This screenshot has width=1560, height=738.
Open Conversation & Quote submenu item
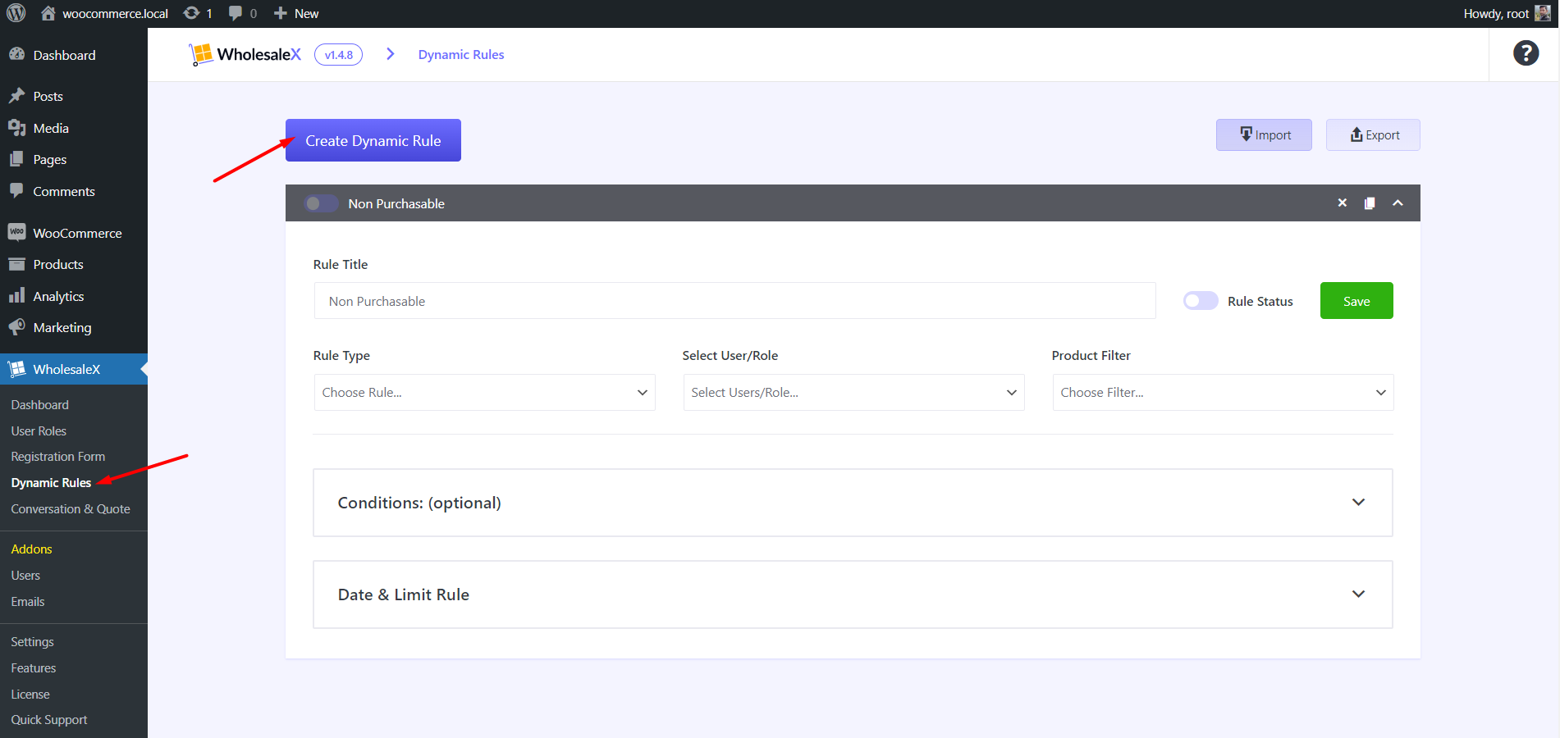click(x=71, y=508)
